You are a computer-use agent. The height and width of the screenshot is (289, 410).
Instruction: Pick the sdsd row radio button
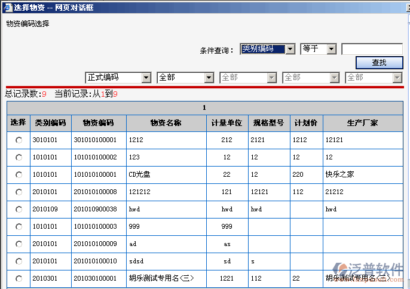[x=19, y=262]
